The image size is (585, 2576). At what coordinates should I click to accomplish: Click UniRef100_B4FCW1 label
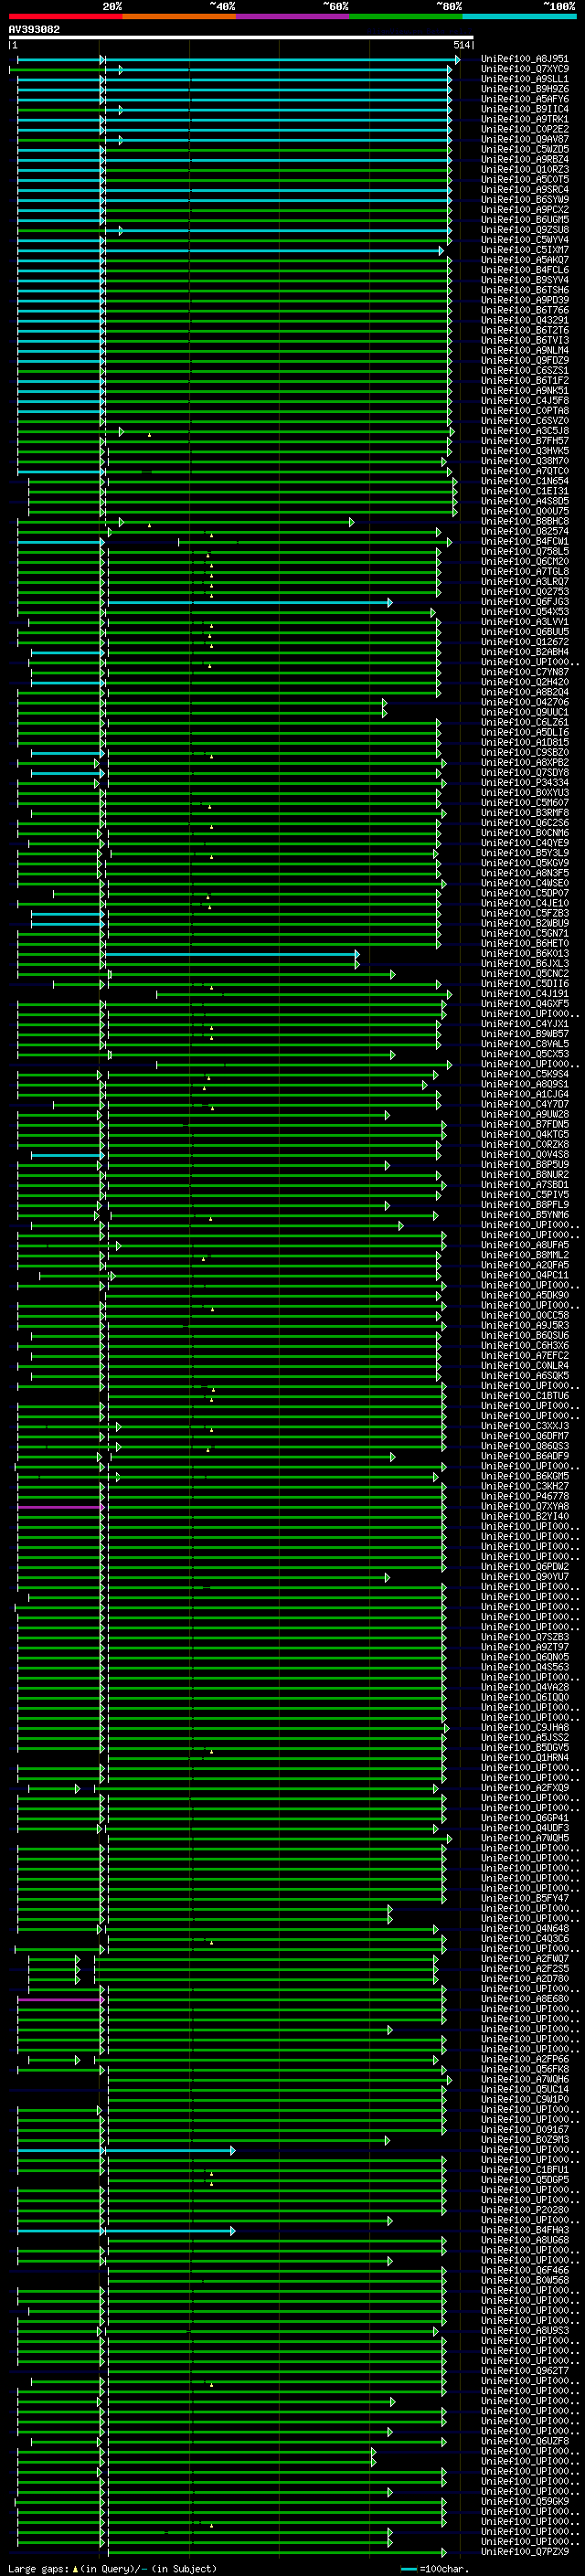coord(525,541)
